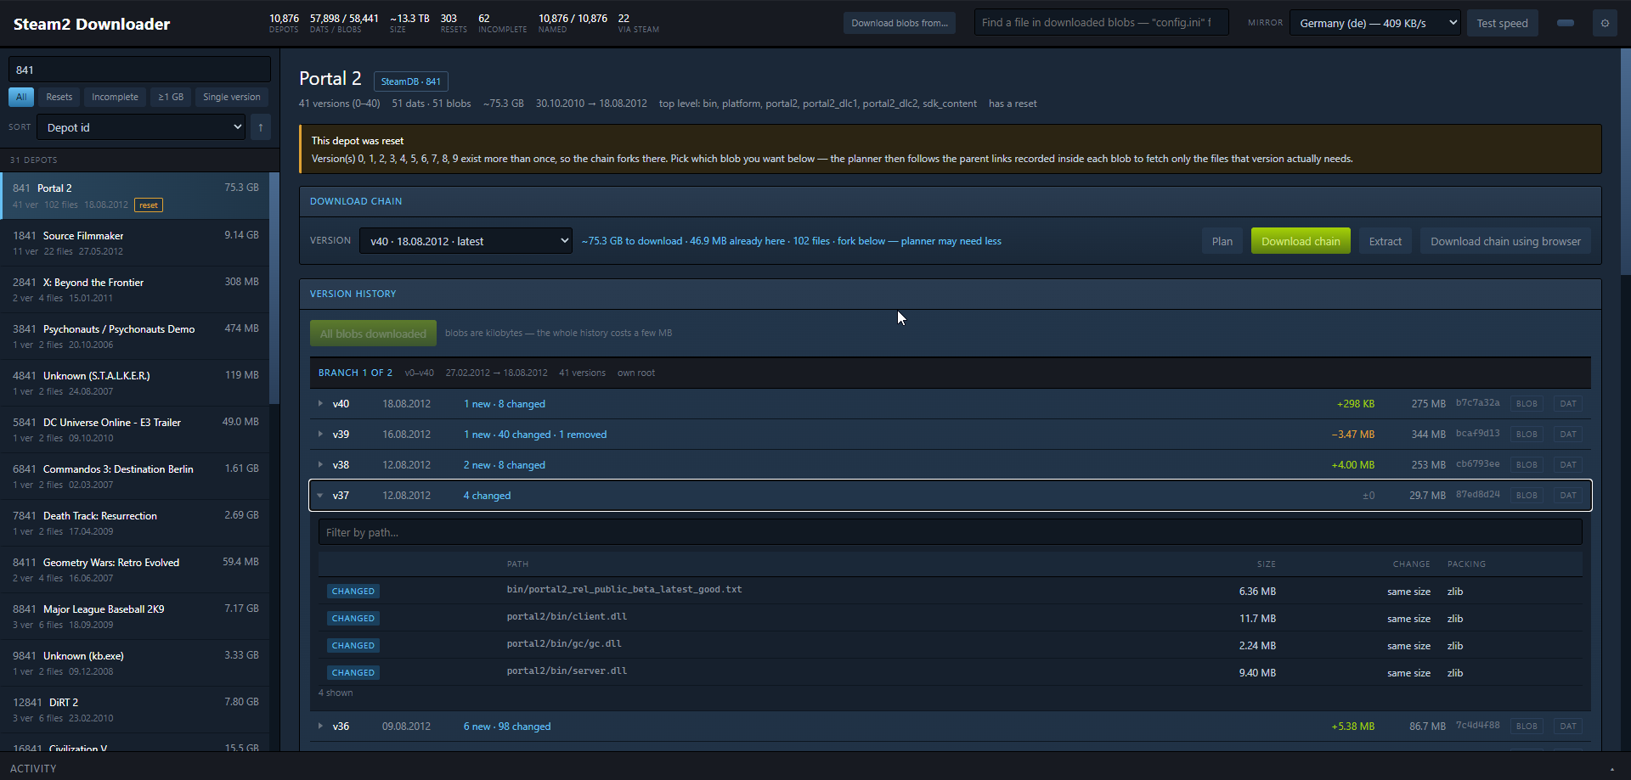Expand version v39 row

320,435
